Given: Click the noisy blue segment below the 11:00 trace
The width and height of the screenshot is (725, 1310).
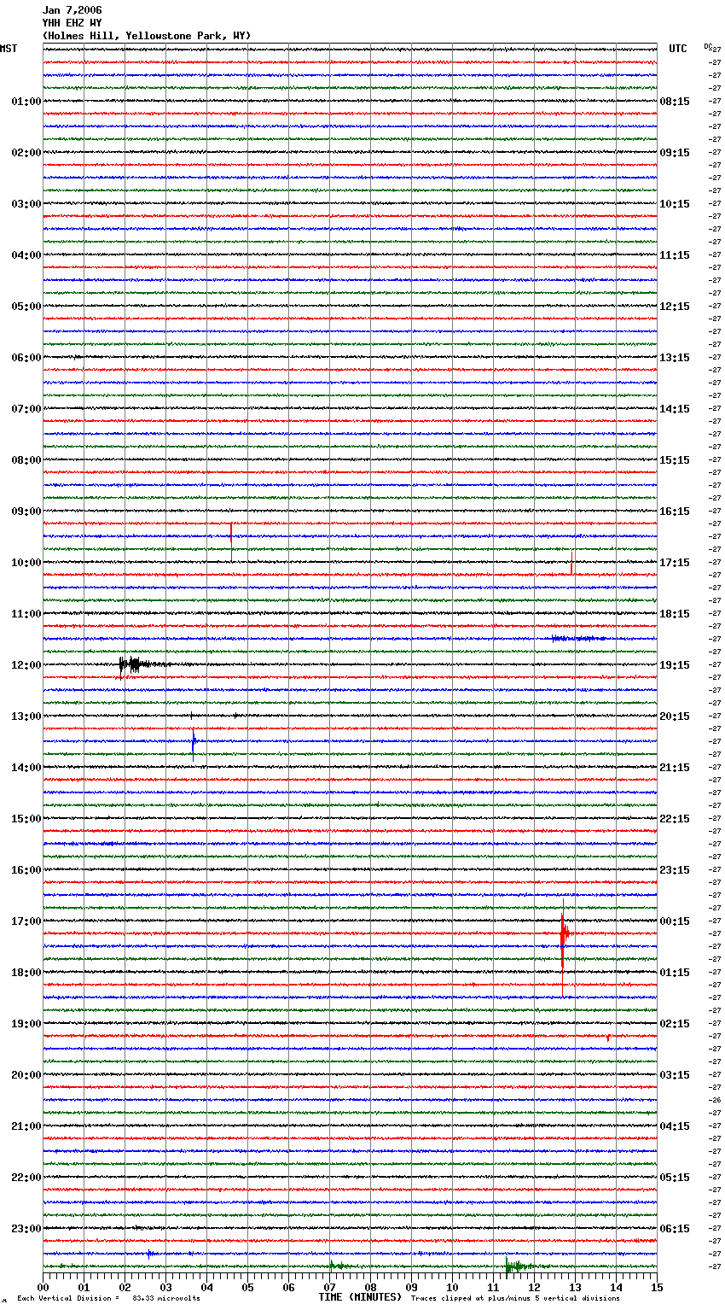Looking at the screenshot, I should [578, 638].
